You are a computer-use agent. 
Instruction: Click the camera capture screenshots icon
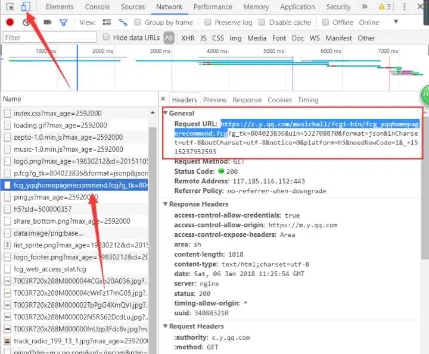click(x=48, y=22)
